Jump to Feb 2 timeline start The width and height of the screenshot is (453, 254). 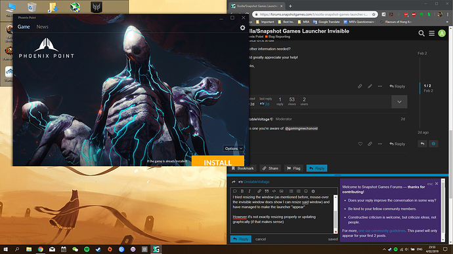coord(422,53)
